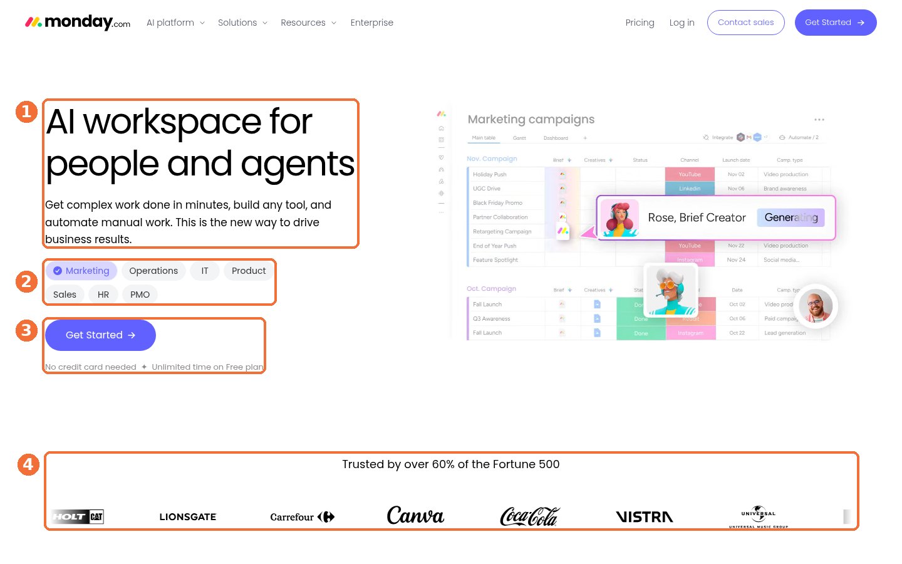The height and width of the screenshot is (564, 902).
Task: Click the grey-haired agent avatar with orange glasses
Action: [671, 290]
